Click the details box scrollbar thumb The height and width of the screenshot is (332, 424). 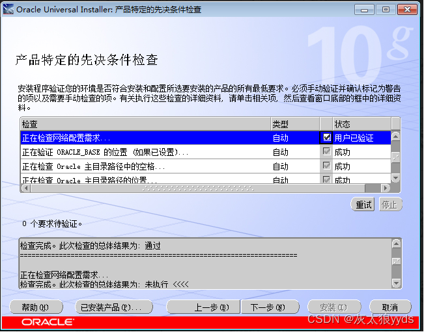[396, 261]
